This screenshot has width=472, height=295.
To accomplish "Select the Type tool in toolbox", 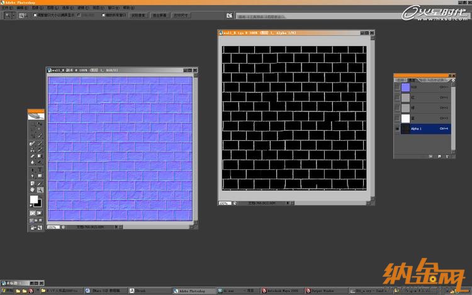I will (x=40, y=170).
